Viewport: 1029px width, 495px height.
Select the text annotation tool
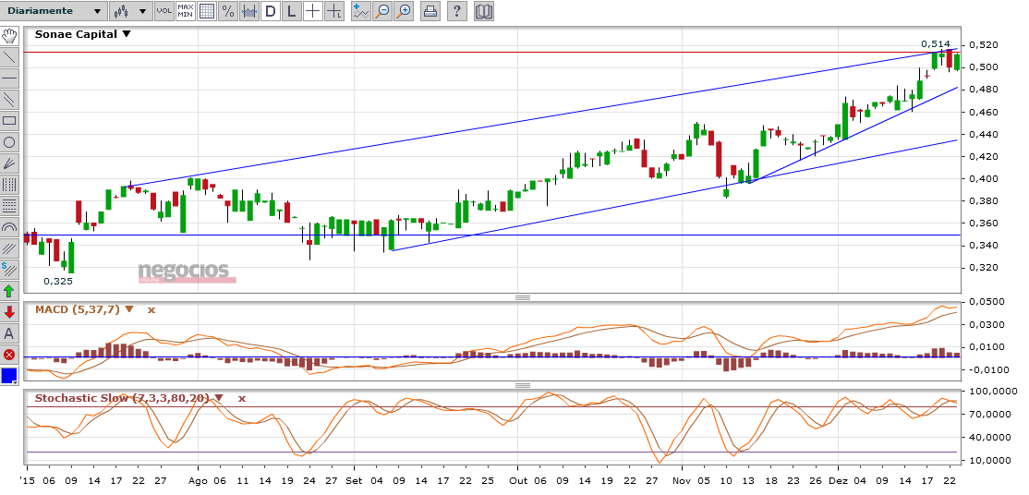pyautogui.click(x=9, y=333)
